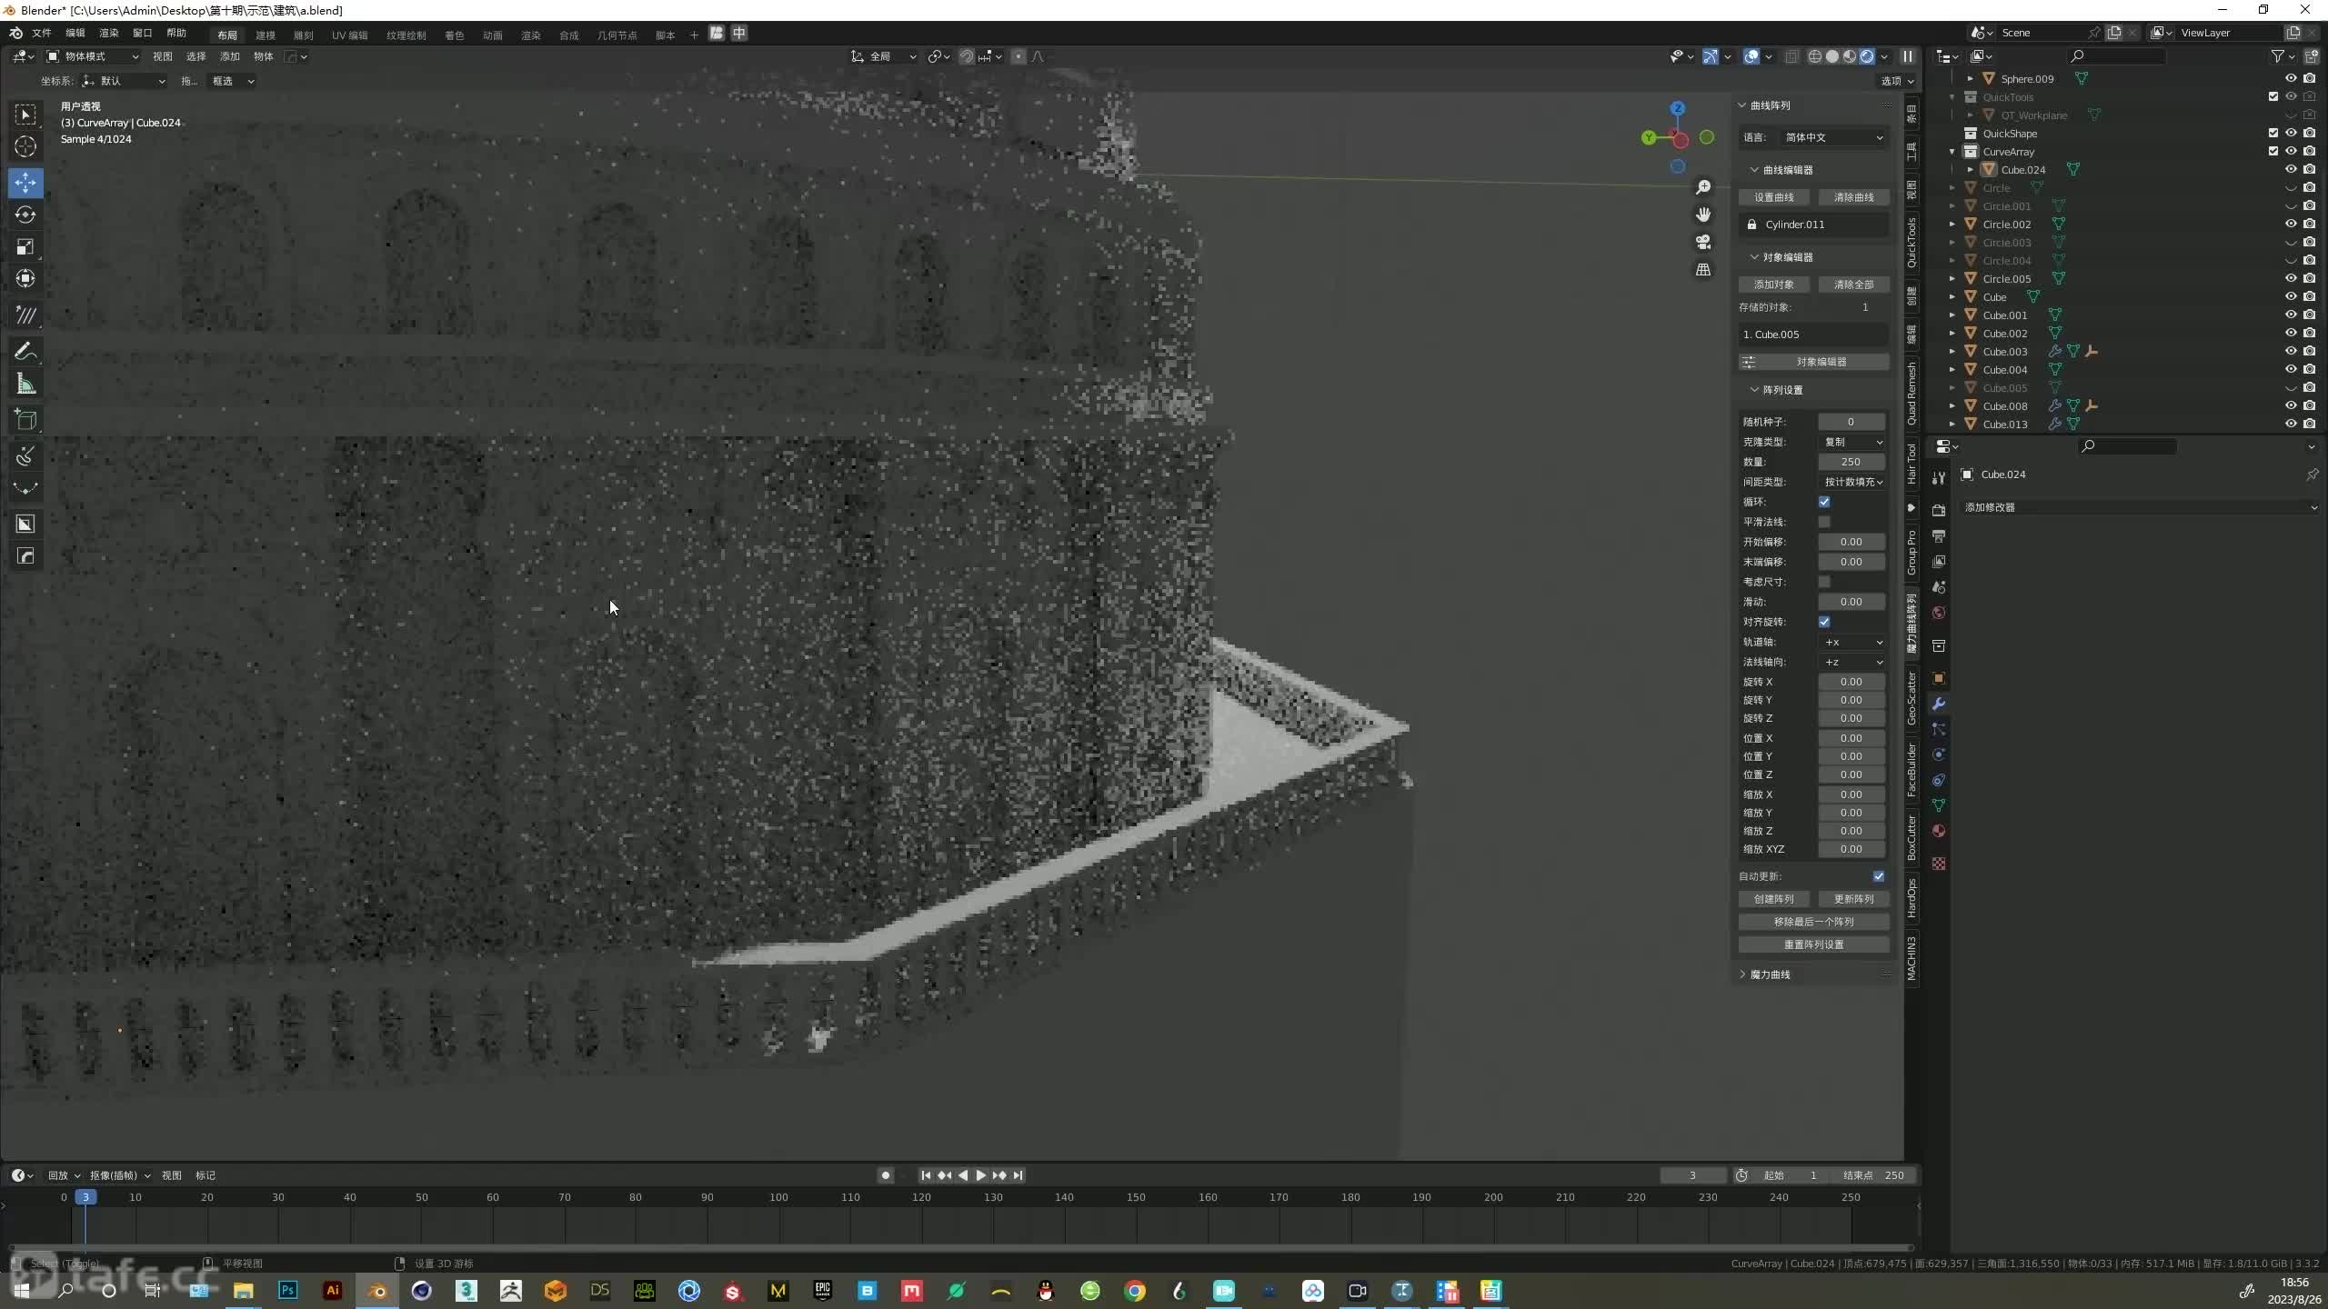Click the 缩放 XYZ value field
2328x1309 pixels.
click(x=1851, y=849)
